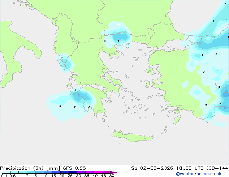Click the weatheronline.co.uk copyright link
The width and height of the screenshot is (229, 177).
pos(198,174)
